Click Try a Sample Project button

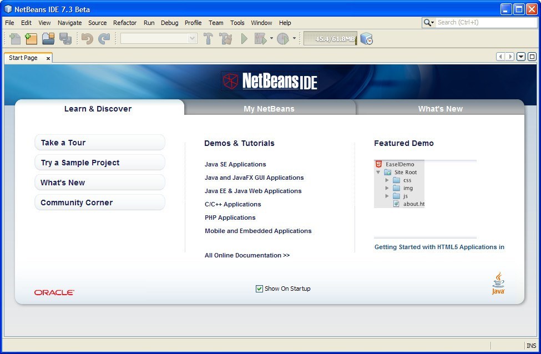coord(100,163)
